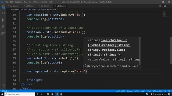
Task: Click the Split Editor icon
Action: [164, 6]
